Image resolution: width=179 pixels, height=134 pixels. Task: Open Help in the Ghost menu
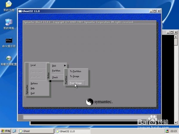pos(33,88)
